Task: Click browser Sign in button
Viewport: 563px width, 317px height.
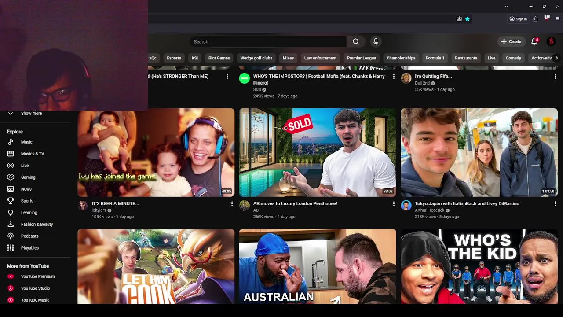Action: coord(518,19)
